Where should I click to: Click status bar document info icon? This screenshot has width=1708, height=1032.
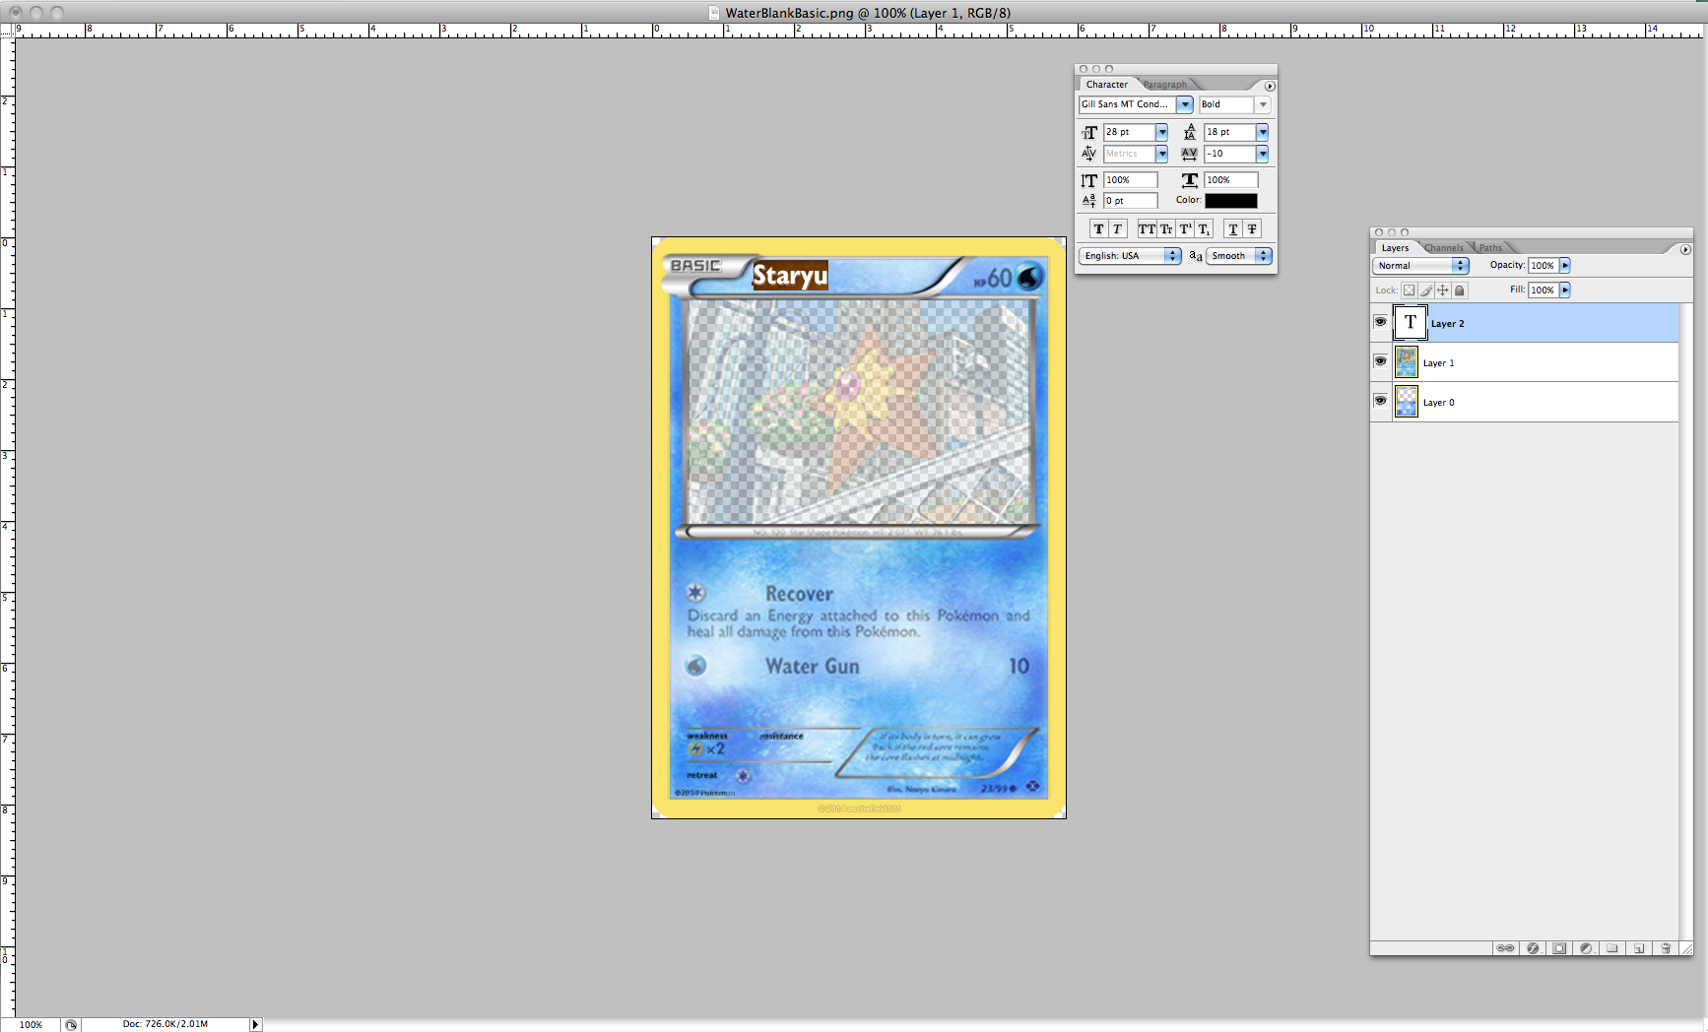pos(71,1024)
